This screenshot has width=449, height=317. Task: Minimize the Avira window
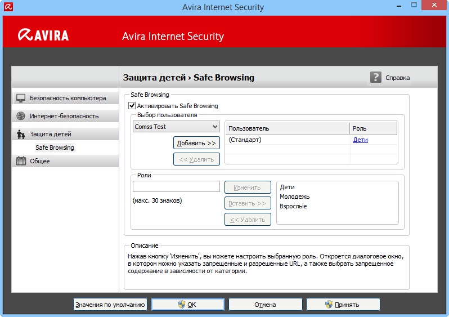pos(399,6)
